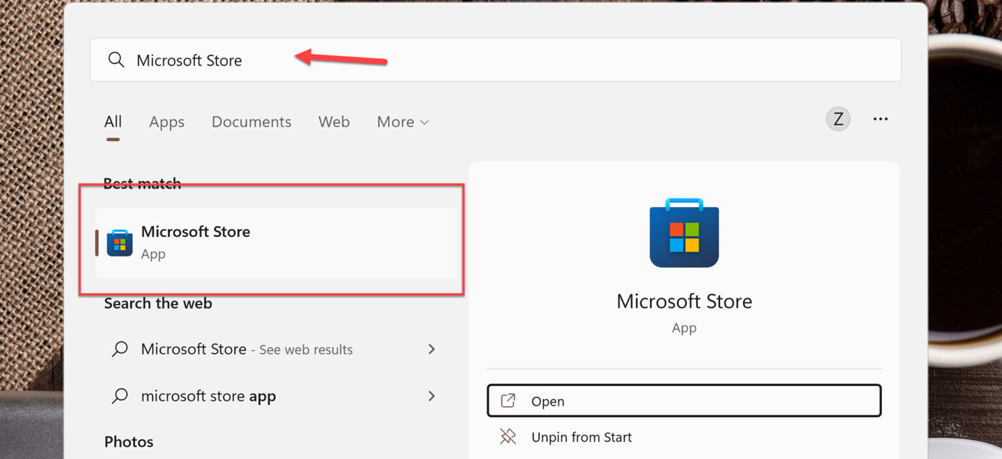Focus the search field containing 'Microsoft Store'
The height and width of the screenshot is (459, 1002).
pyautogui.click(x=496, y=60)
